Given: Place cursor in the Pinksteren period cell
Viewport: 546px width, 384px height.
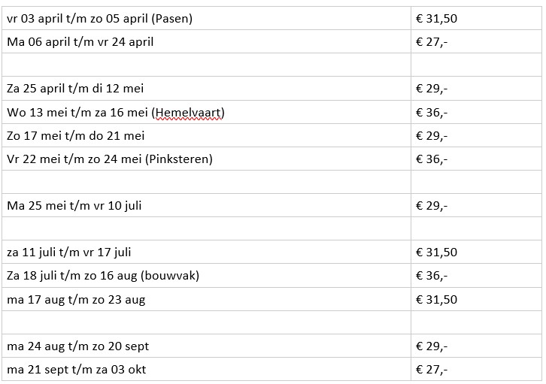Looking at the screenshot, I should point(109,159).
